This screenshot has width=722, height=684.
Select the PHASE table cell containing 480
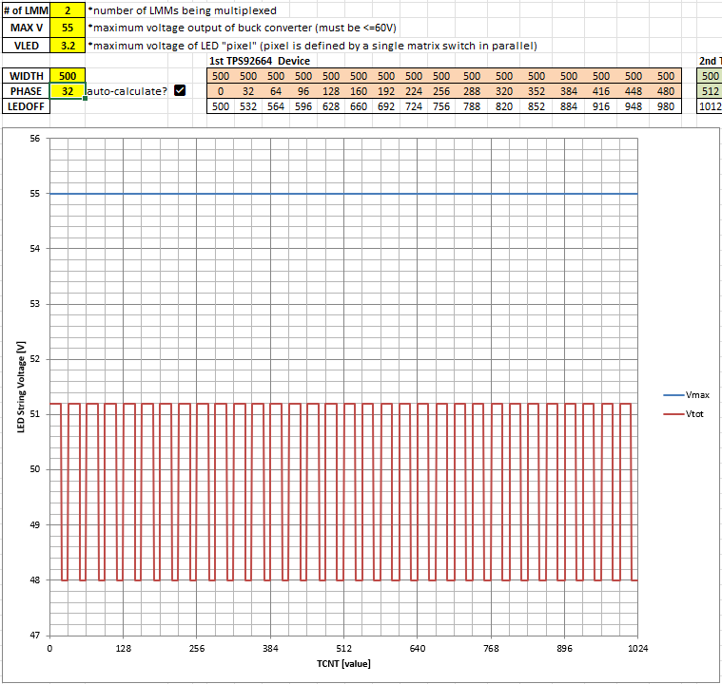665,91
